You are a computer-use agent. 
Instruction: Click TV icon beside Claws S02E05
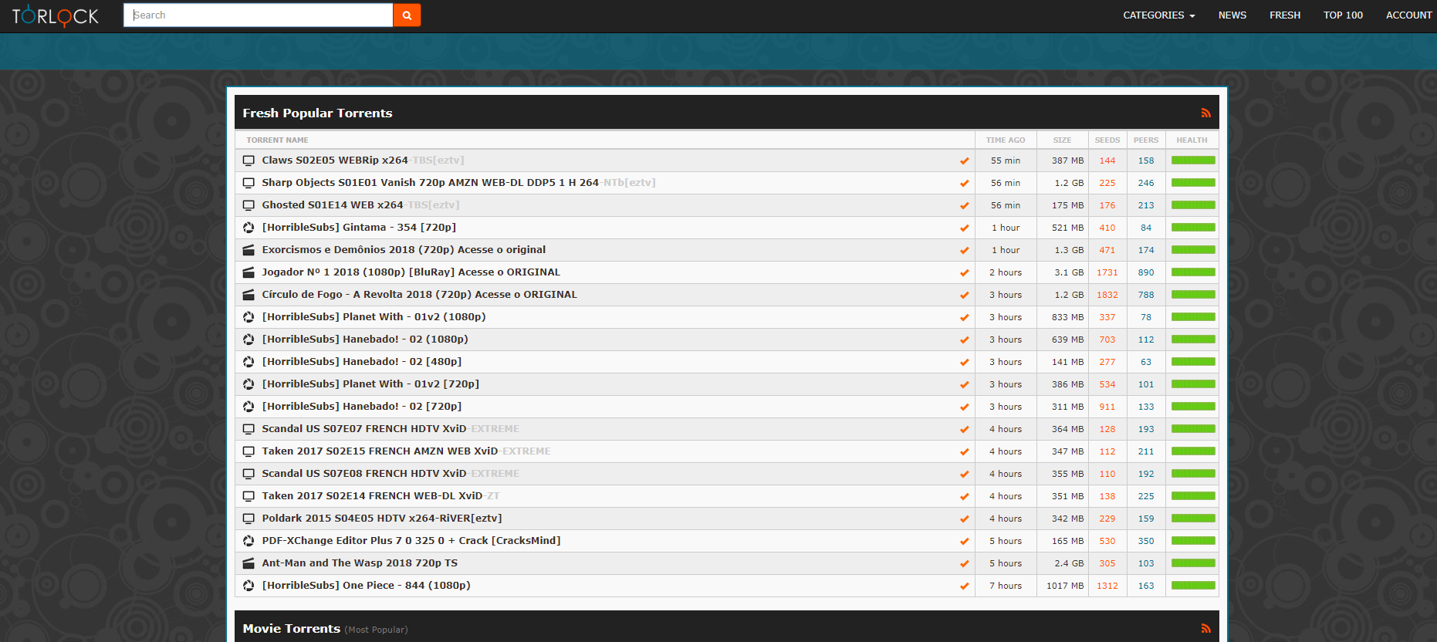[x=249, y=160]
